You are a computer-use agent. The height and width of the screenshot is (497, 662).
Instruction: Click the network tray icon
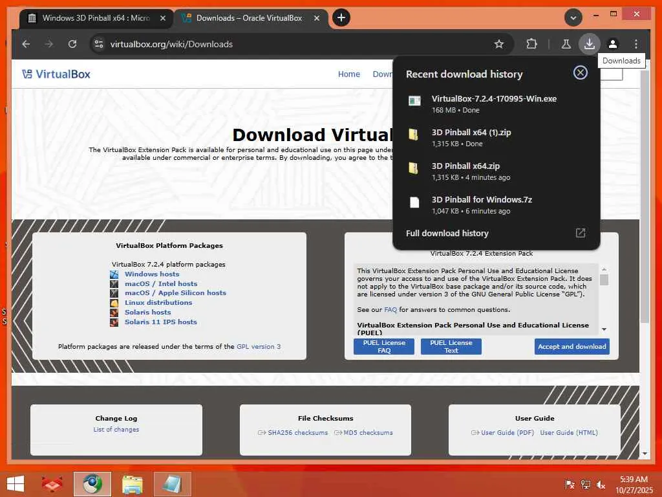click(x=586, y=485)
